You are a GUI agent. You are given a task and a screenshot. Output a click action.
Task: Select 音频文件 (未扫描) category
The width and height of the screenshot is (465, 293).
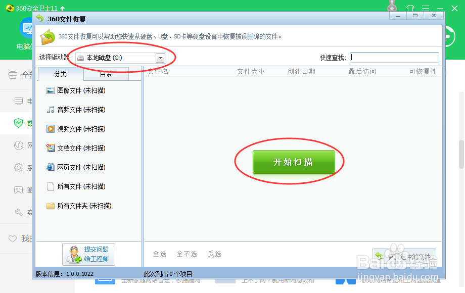pyautogui.click(x=76, y=110)
